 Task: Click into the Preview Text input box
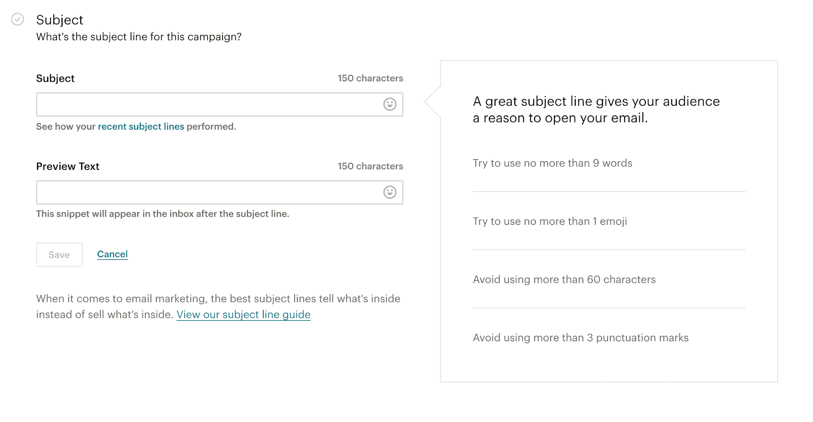pos(208,192)
